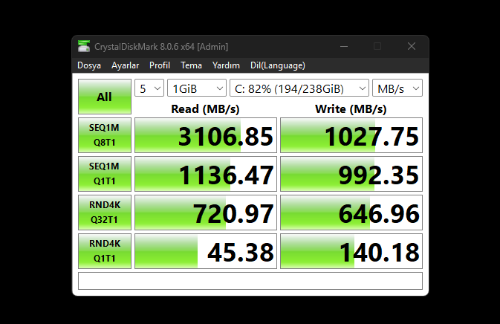Click the empty comment field at bottom
Screen dimensions: 500x324
(x=250, y=281)
